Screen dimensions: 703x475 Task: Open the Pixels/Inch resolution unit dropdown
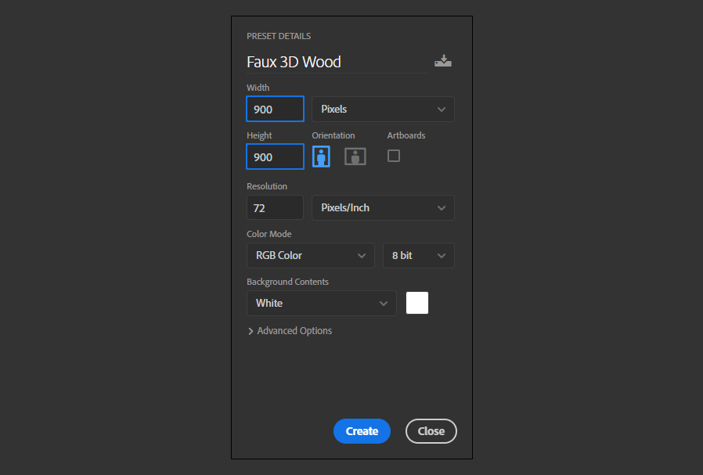click(383, 207)
